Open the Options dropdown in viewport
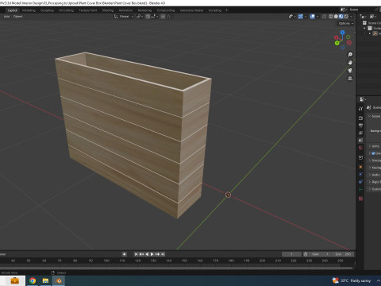Image resolution: width=381 pixels, height=286 pixels. tap(346, 23)
